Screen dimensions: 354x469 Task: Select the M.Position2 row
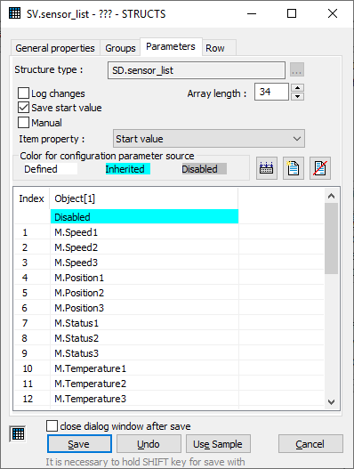tap(169, 293)
